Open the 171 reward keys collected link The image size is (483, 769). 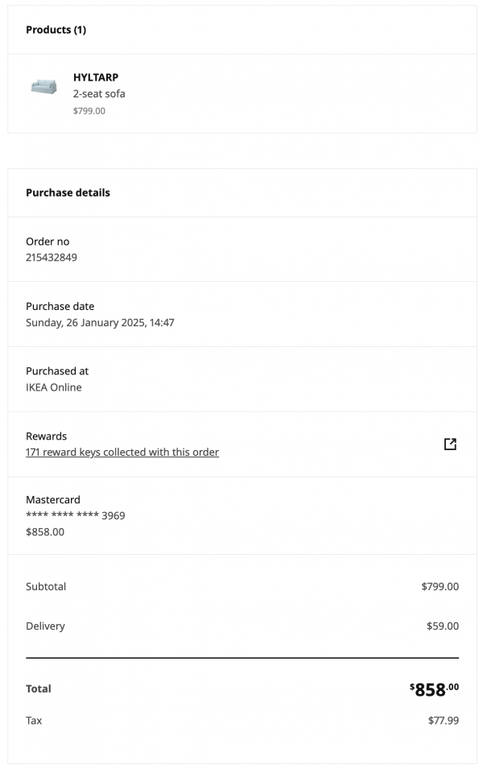[122, 453]
